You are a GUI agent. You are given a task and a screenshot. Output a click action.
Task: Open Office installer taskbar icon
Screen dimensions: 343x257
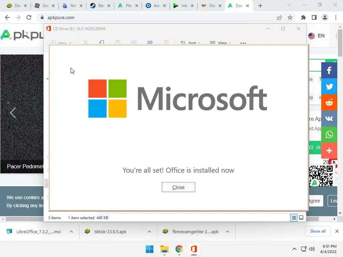[194, 249]
